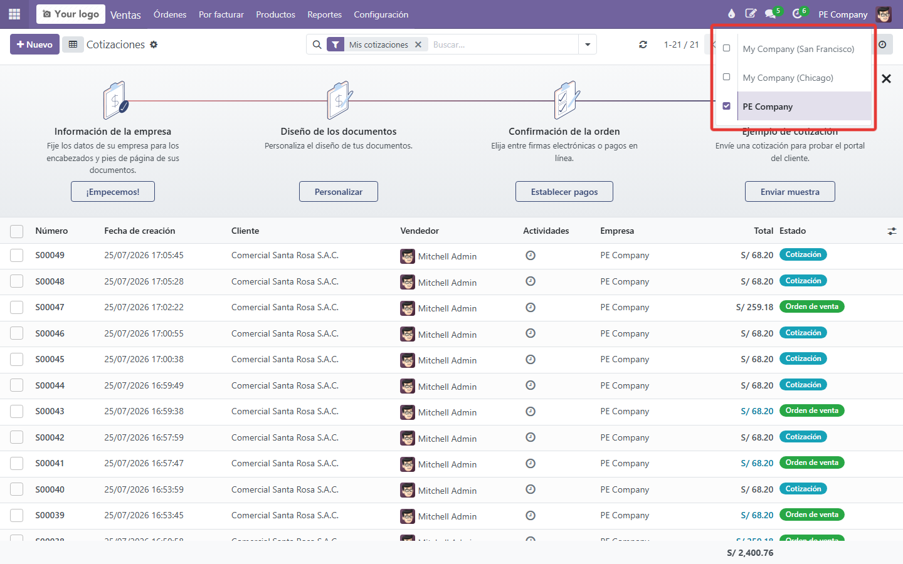Click the search magnifier icon
903x564 pixels.
(x=317, y=44)
